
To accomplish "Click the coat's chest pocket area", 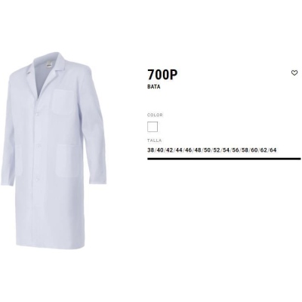I will [x=63, y=102].
